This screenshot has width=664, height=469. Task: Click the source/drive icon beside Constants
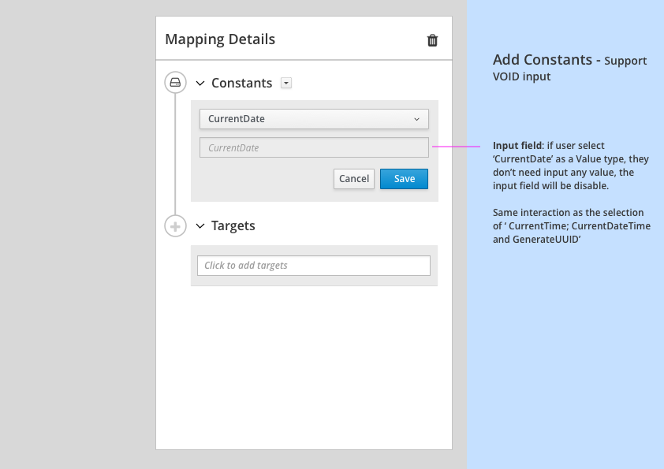pyautogui.click(x=175, y=82)
